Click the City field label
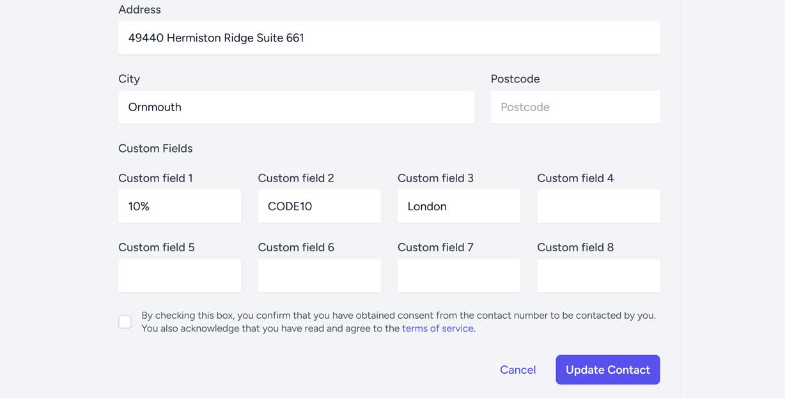This screenshot has height=398, width=785. (129, 79)
